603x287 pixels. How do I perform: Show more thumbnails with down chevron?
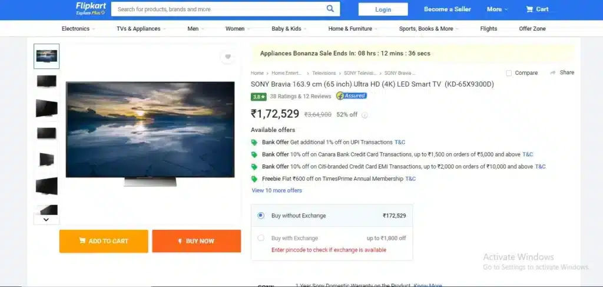click(46, 220)
